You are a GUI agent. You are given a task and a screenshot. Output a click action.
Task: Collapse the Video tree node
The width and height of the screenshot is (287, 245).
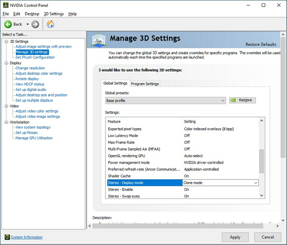pyautogui.click(x=6, y=106)
